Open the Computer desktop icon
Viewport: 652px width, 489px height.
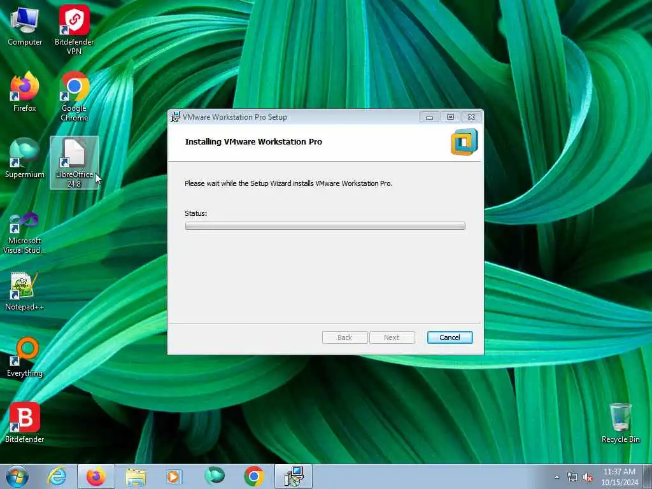[25, 27]
